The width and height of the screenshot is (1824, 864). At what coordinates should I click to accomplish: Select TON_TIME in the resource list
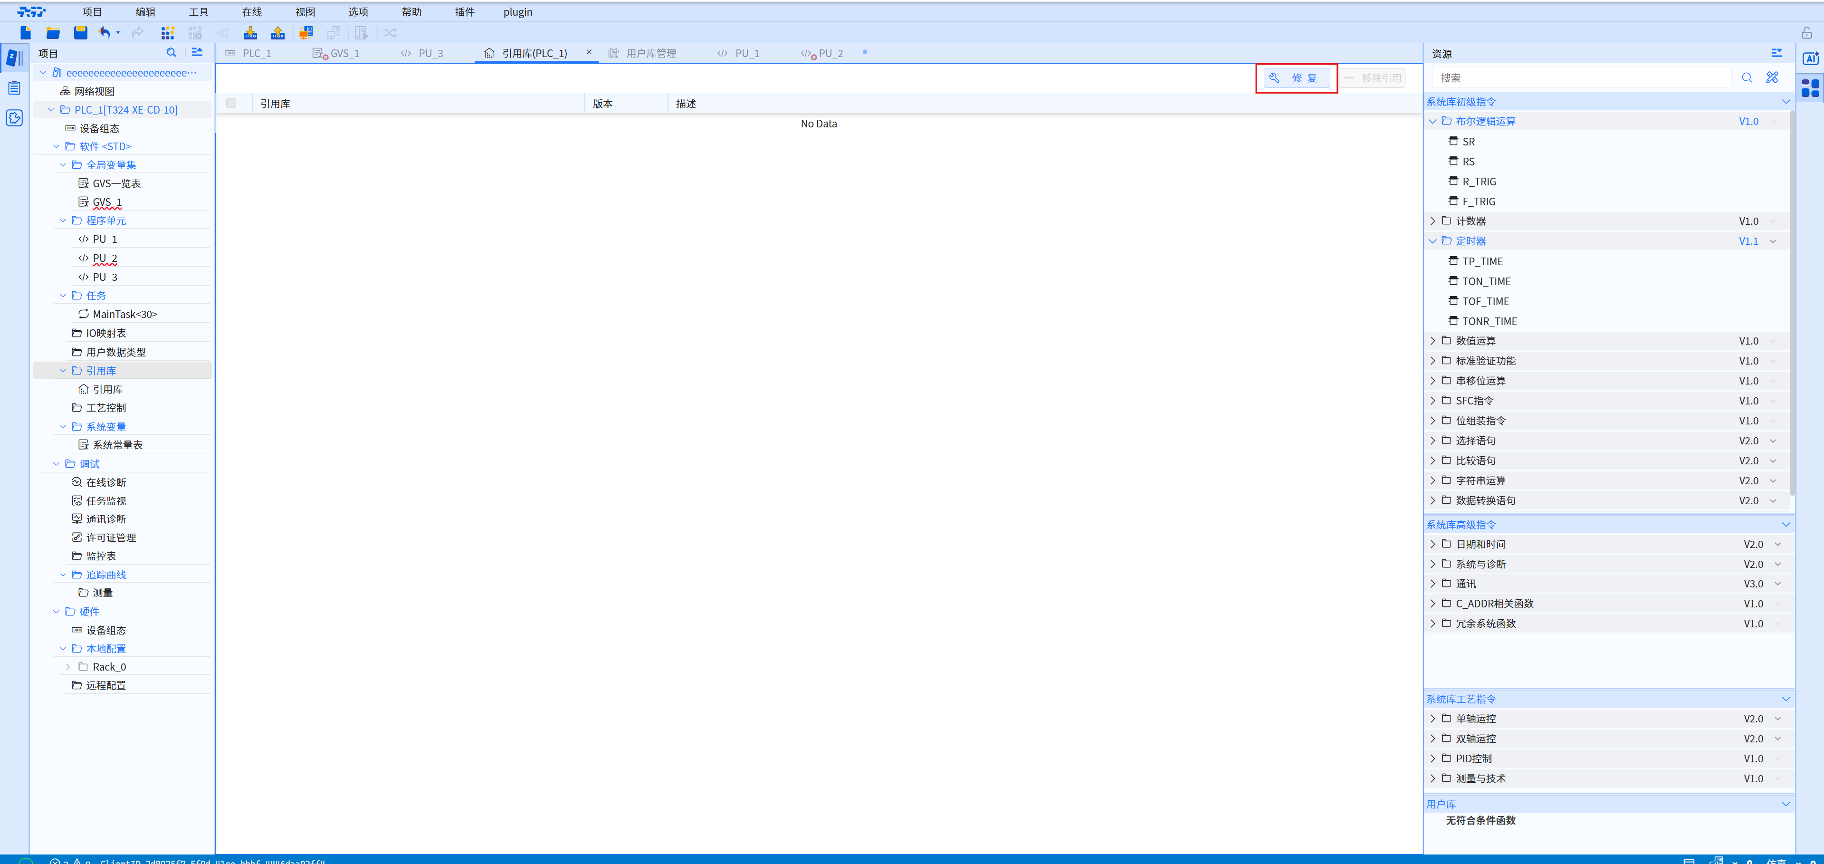click(x=1486, y=281)
